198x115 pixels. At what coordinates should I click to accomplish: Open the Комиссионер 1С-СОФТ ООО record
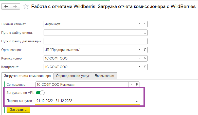[145, 58]
